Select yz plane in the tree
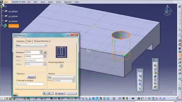This screenshot has width=182, height=102. point(13,16)
